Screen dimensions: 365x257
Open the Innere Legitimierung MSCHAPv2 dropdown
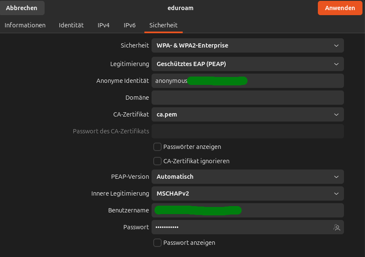click(x=248, y=193)
